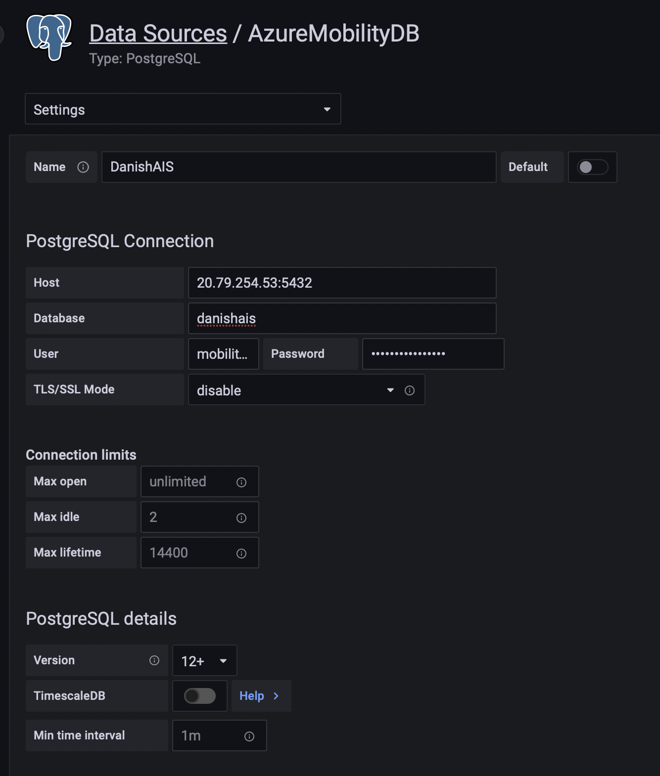Open the Version dropdown showing 12+

(205, 660)
